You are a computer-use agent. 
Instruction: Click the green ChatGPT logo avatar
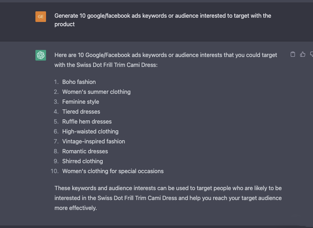pyautogui.click(x=41, y=55)
